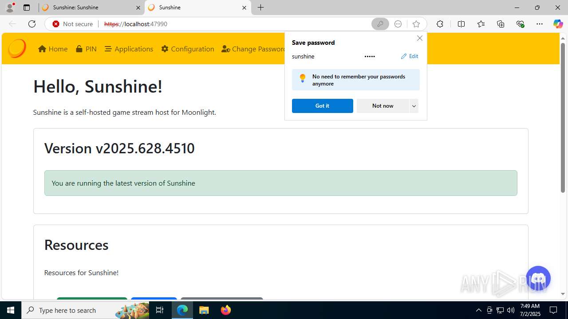This screenshot has width=568, height=319.
Task: Open the Favorites list
Action: (x=481, y=24)
